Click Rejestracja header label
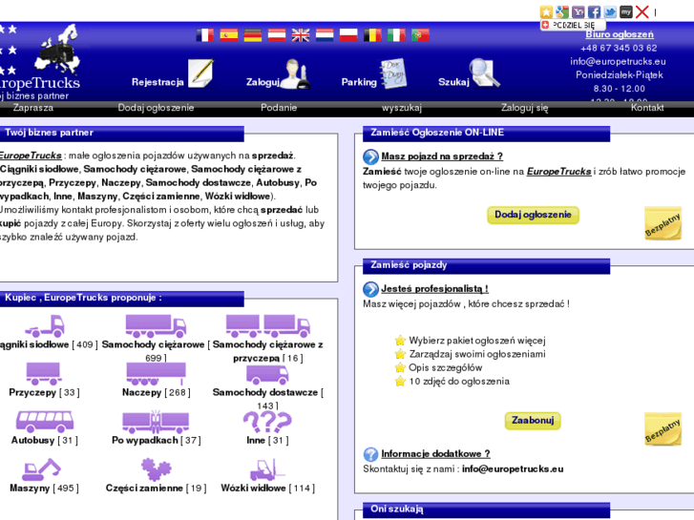The image size is (694, 520). [158, 82]
